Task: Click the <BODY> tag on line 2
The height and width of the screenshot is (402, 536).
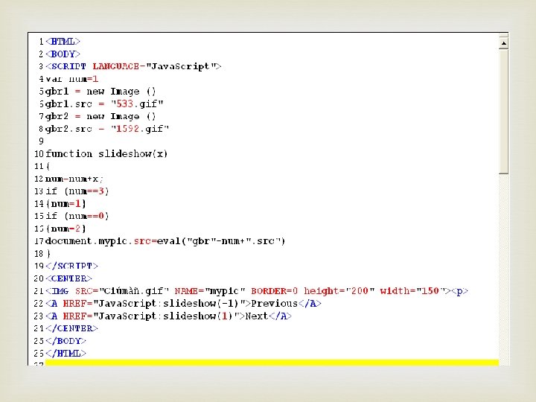Action: click(63, 54)
